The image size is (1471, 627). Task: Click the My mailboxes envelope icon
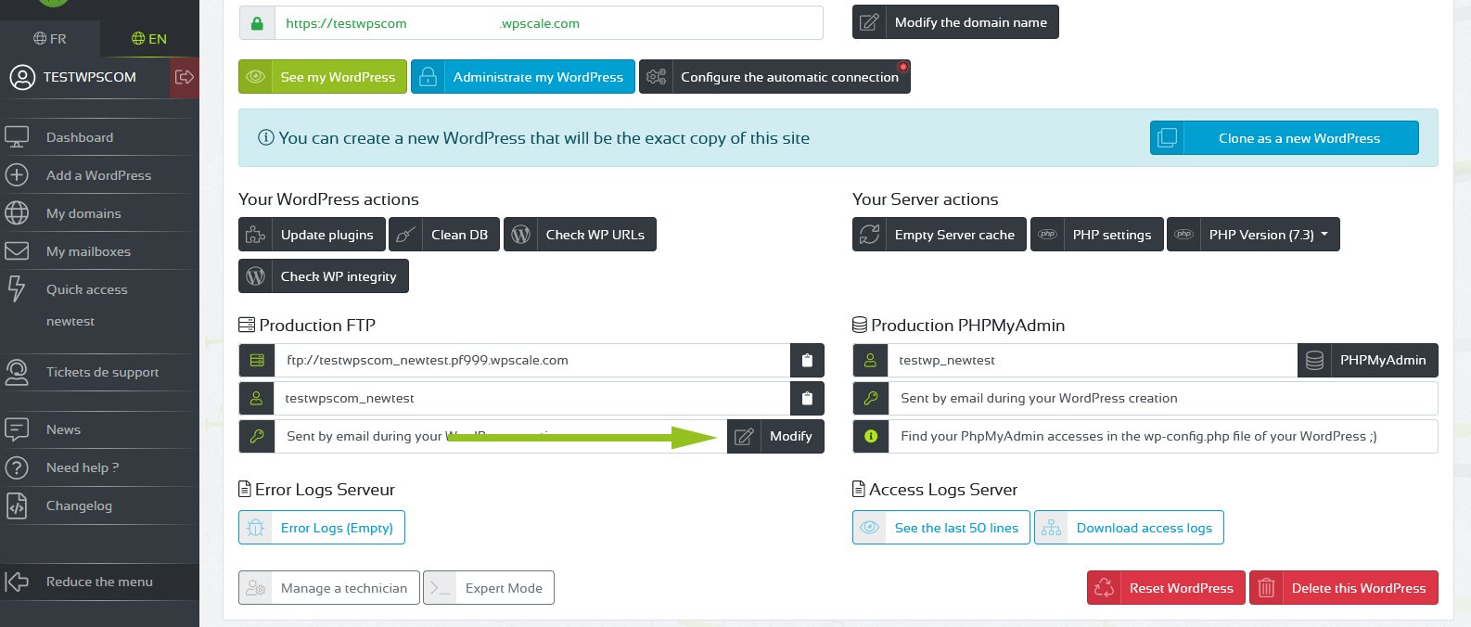click(17, 251)
